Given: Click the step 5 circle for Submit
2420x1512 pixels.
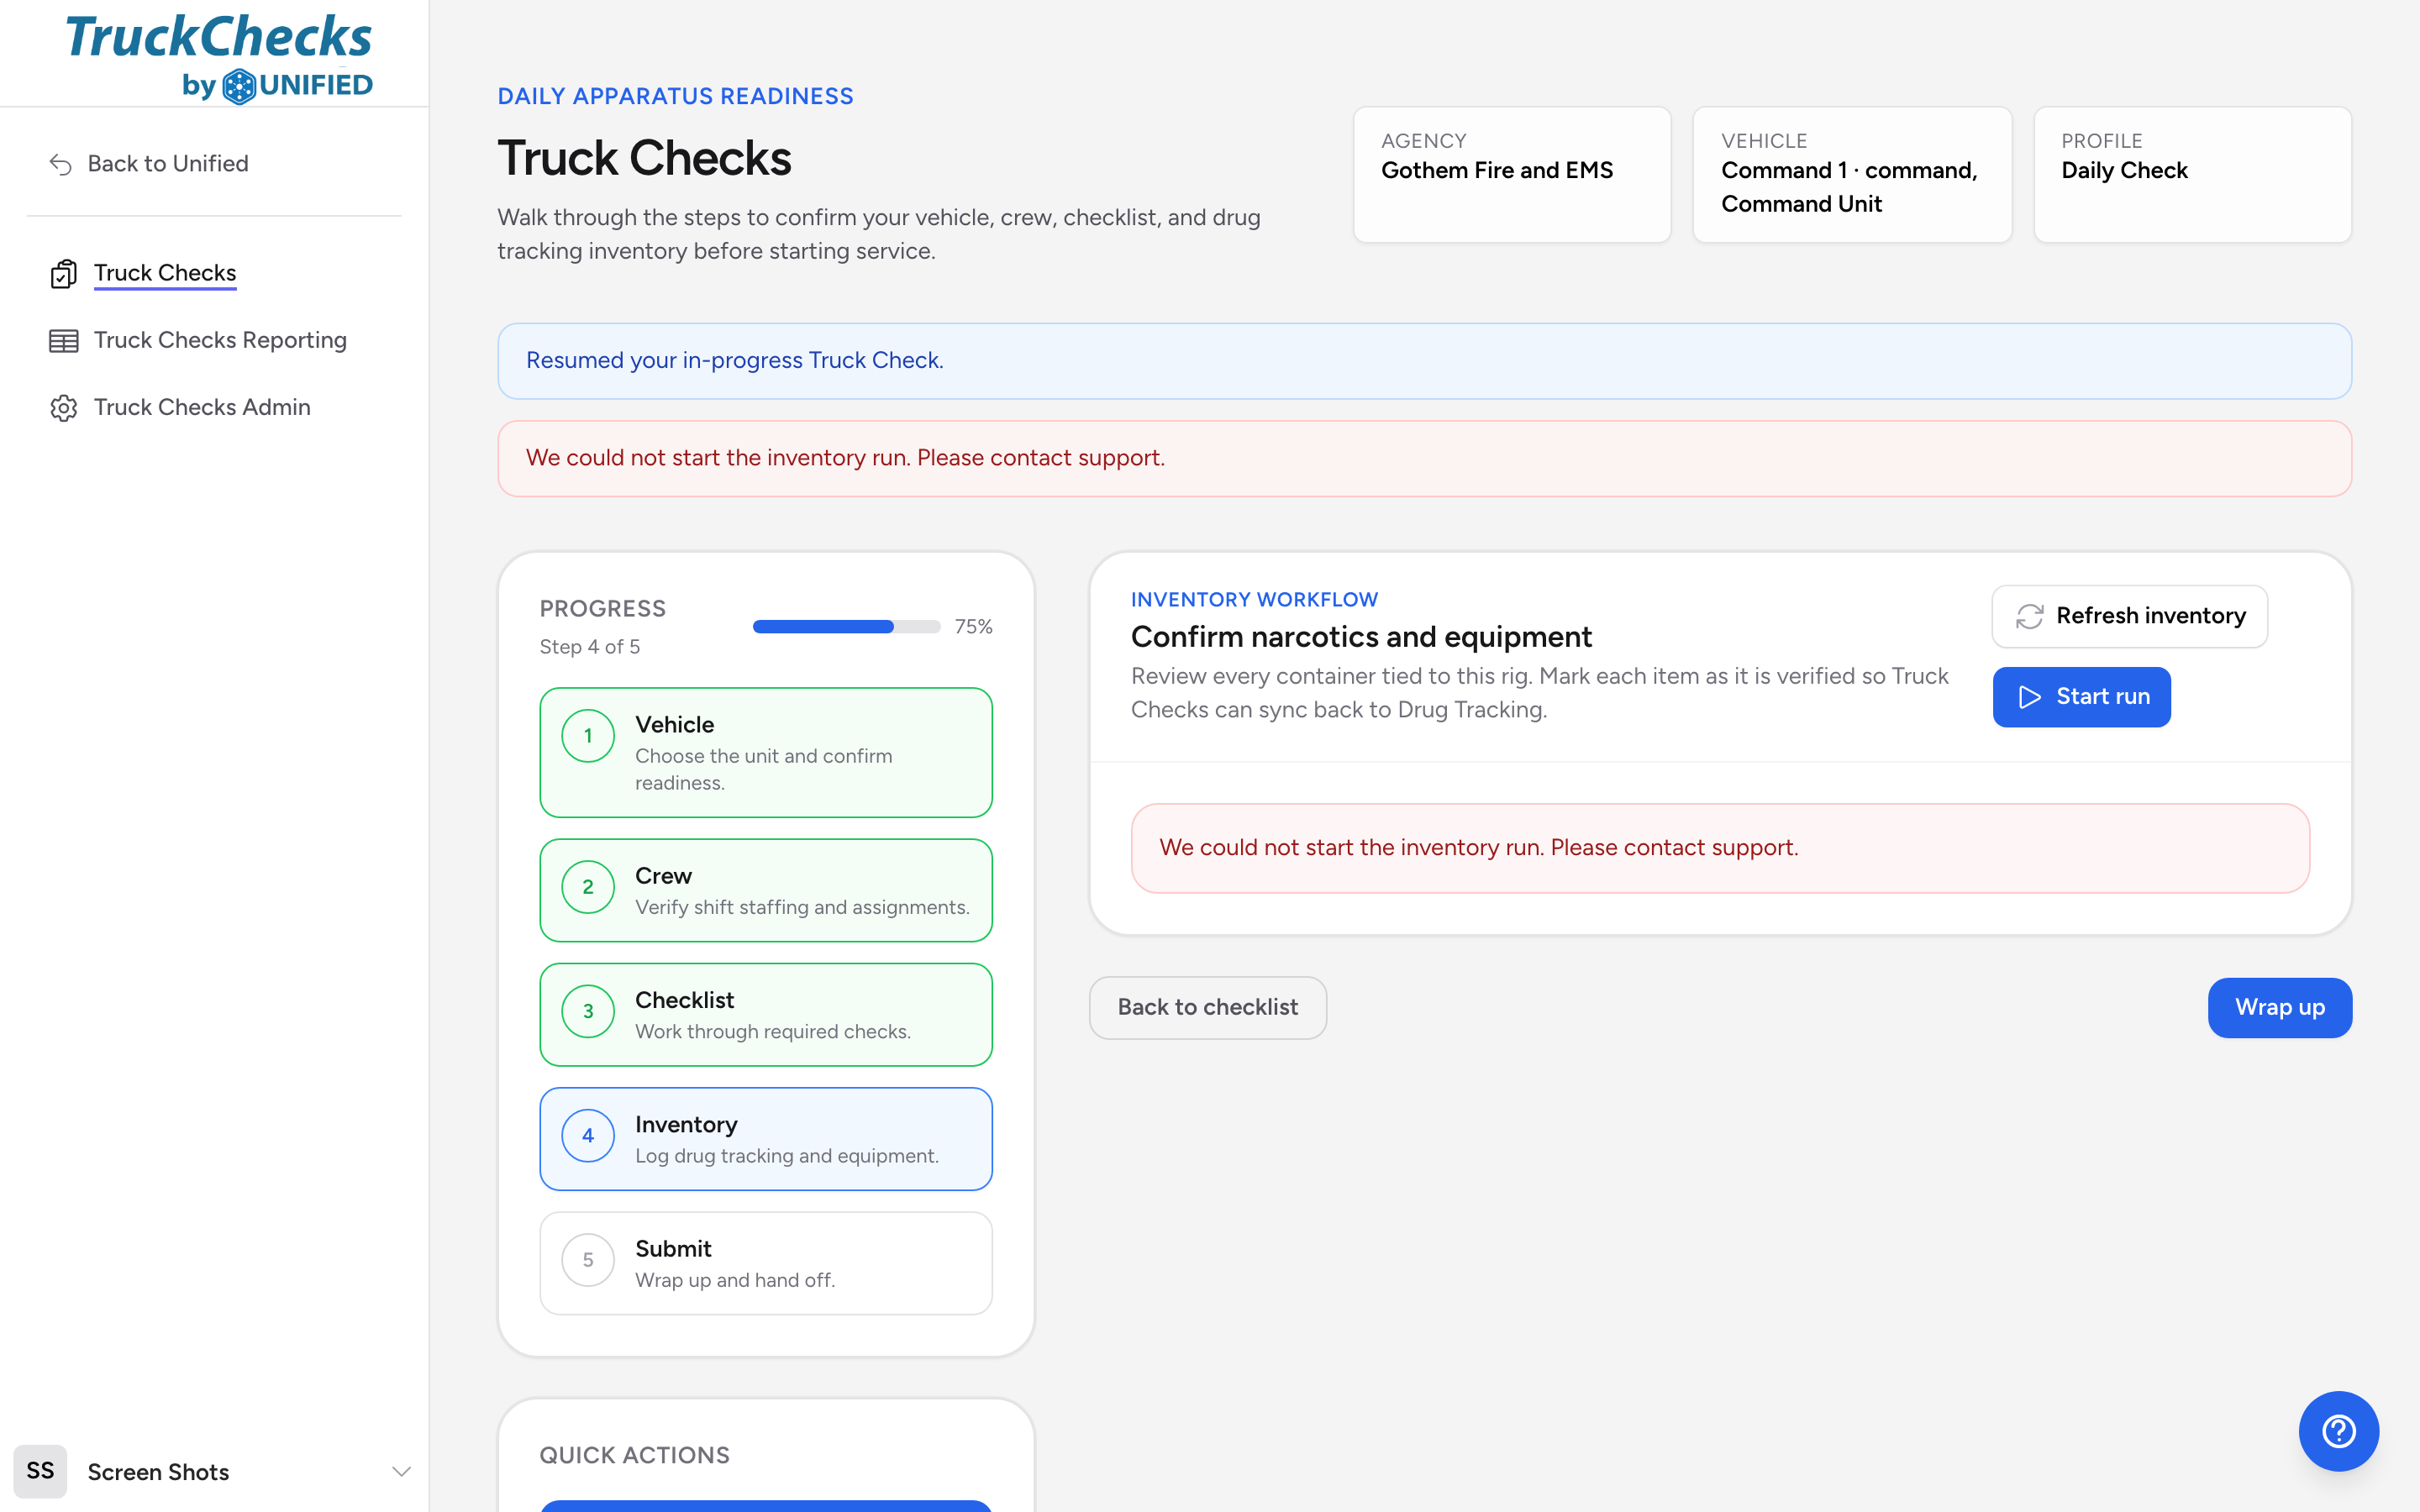Looking at the screenshot, I should click(x=588, y=1260).
